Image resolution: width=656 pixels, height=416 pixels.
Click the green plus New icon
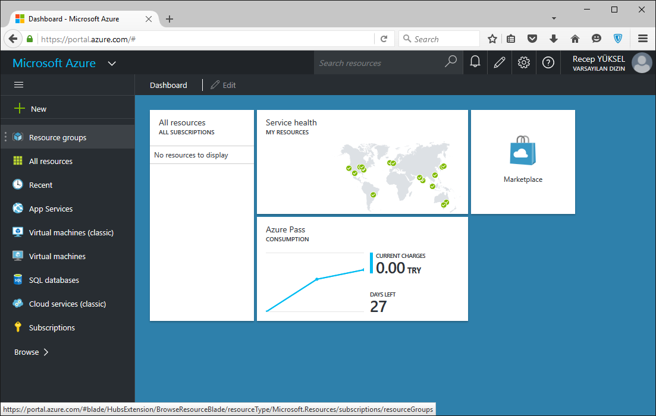19,109
